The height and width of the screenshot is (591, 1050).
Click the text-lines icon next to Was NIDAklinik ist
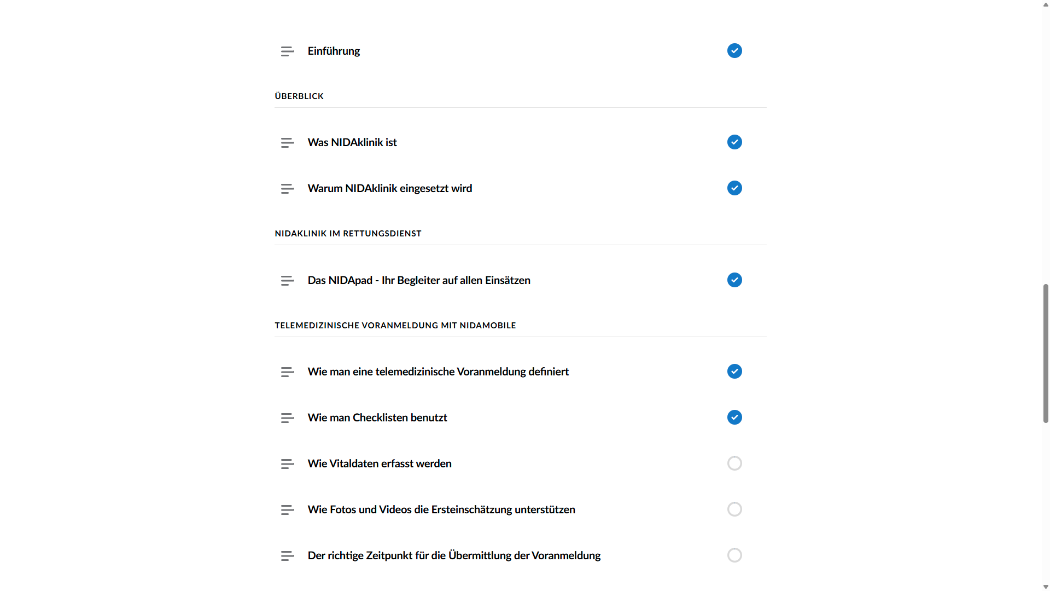tap(288, 143)
